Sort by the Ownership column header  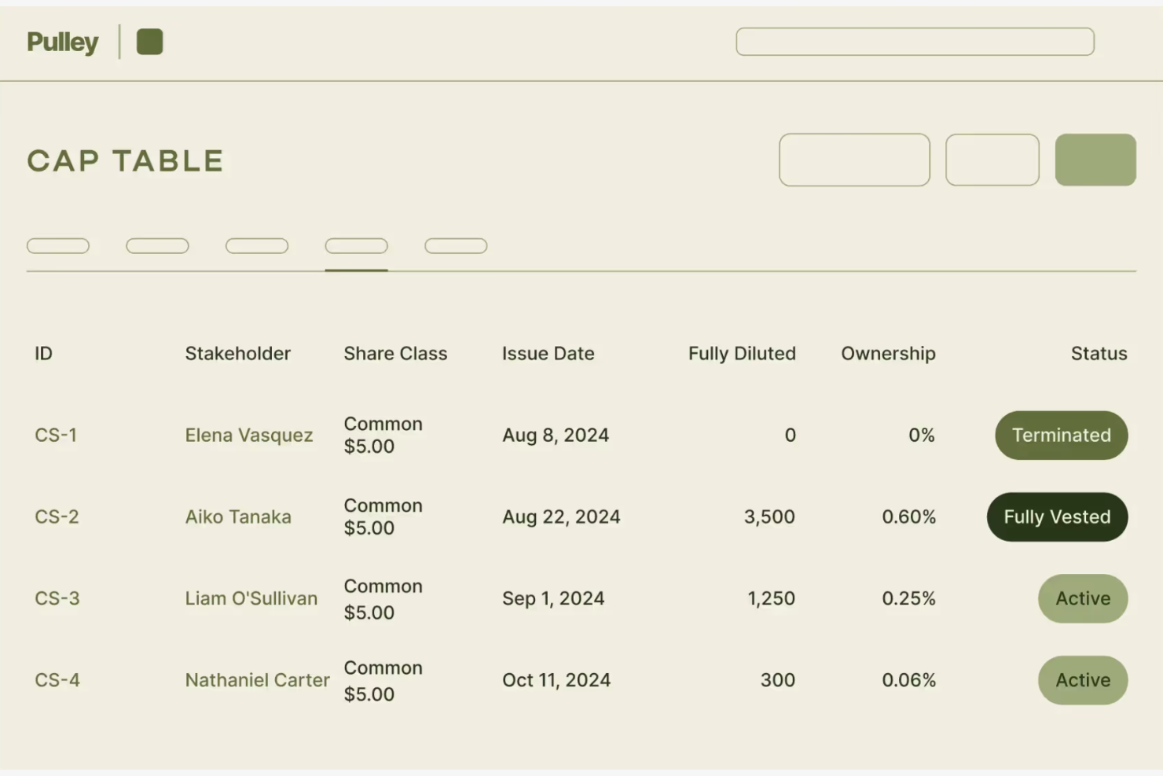point(888,354)
